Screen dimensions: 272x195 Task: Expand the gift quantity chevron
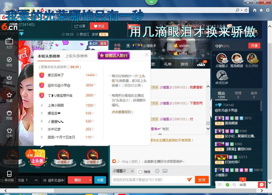point(36,180)
